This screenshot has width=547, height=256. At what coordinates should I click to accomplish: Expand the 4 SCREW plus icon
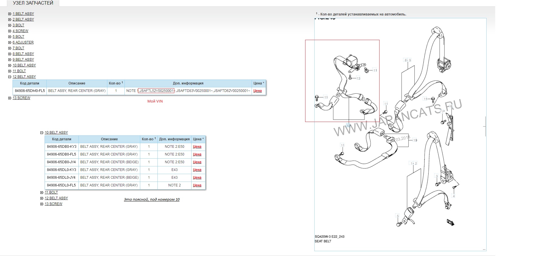[10, 31]
